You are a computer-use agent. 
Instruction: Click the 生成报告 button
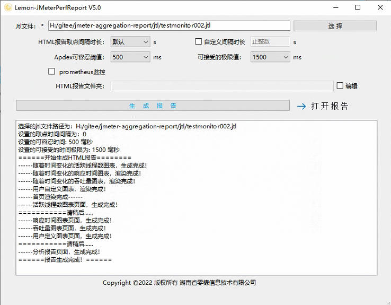(x=153, y=106)
